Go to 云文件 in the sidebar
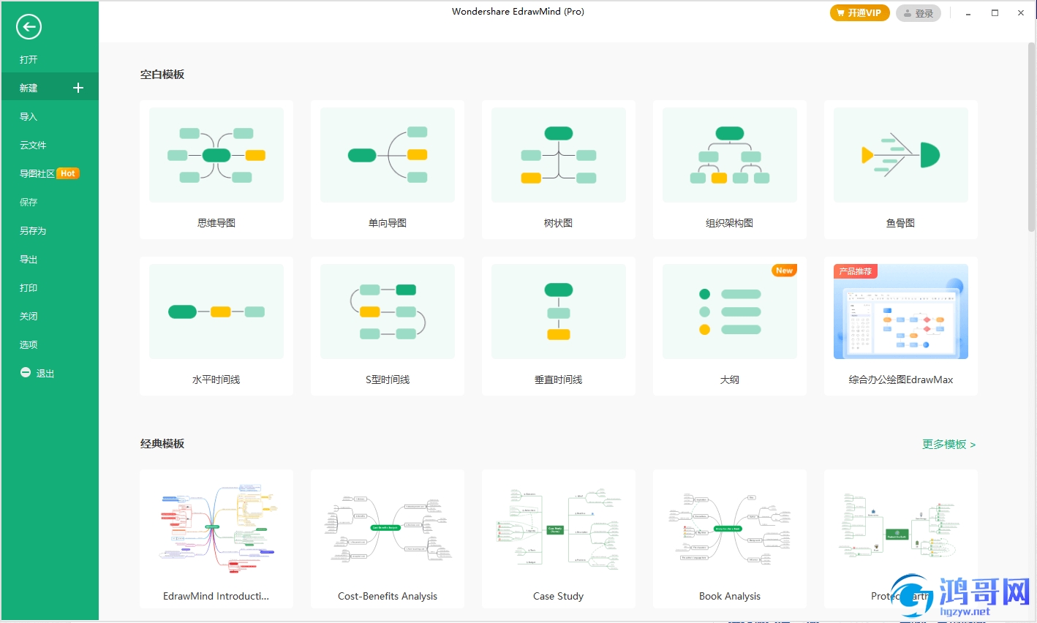The image size is (1037, 623). 33,145
